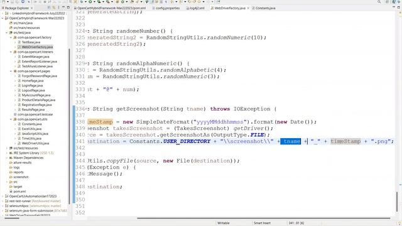Open TestBase.java in Package Explorer
Viewport: 402px width, 226px height.
coord(29,42)
